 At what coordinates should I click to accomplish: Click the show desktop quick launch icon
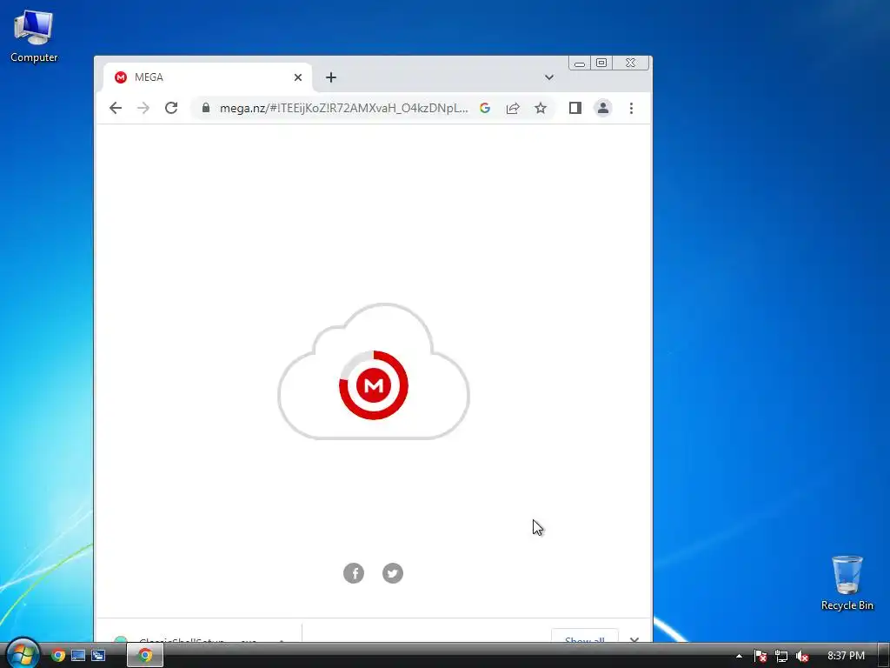(x=78, y=656)
